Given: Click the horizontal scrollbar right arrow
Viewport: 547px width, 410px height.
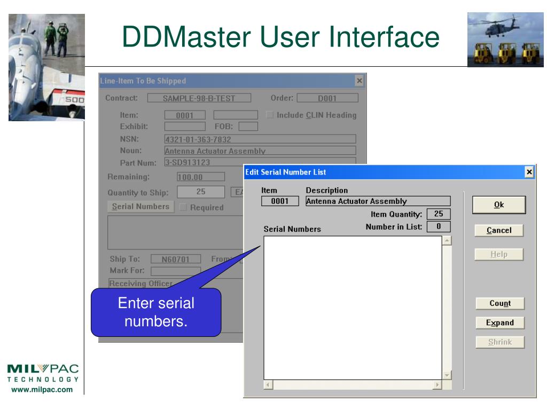Looking at the screenshot, I should [x=437, y=385].
